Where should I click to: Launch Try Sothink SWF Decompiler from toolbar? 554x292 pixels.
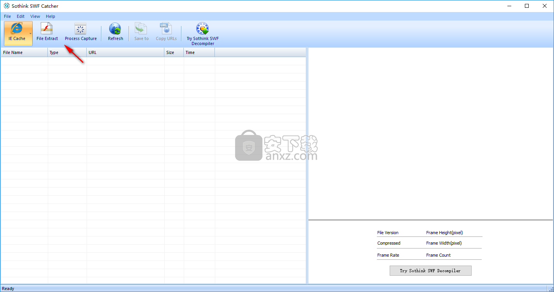(x=202, y=34)
